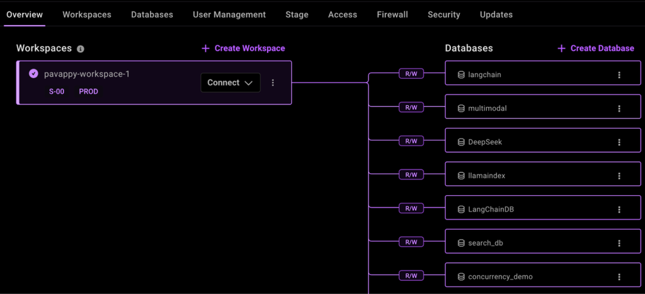Open multimodal database three-dot menu
This screenshot has width=645, height=294.
619,108
